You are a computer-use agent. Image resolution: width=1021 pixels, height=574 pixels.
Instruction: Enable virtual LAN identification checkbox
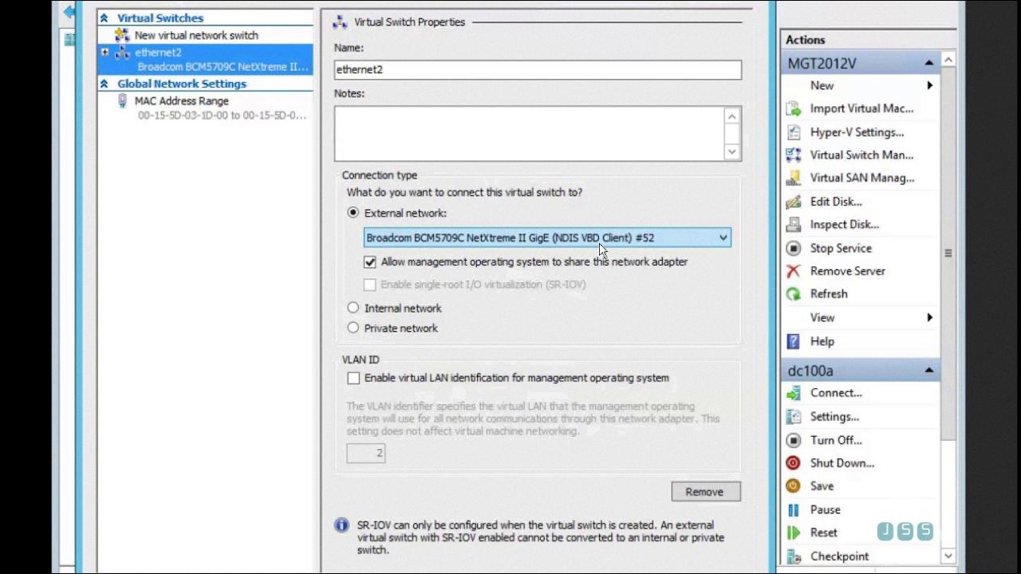click(x=353, y=378)
